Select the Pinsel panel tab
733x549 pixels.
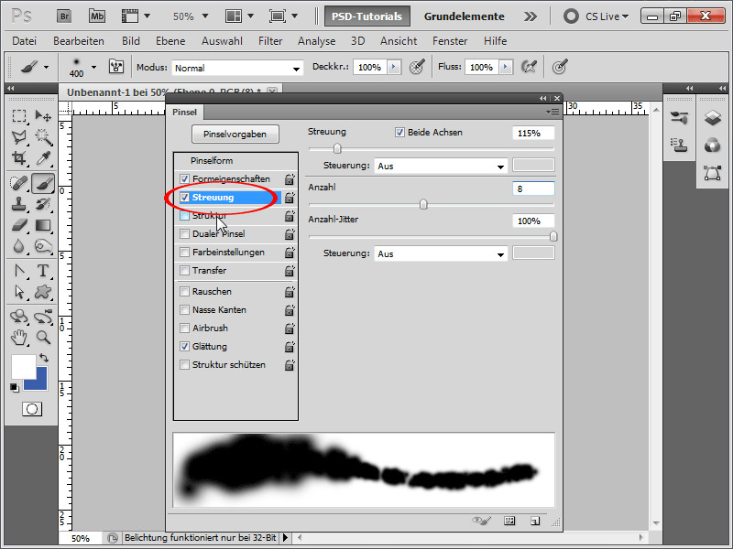coord(185,112)
